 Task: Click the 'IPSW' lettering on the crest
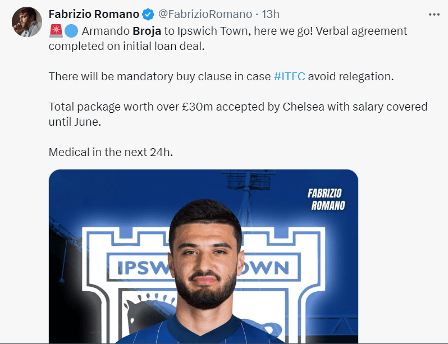click(x=138, y=267)
